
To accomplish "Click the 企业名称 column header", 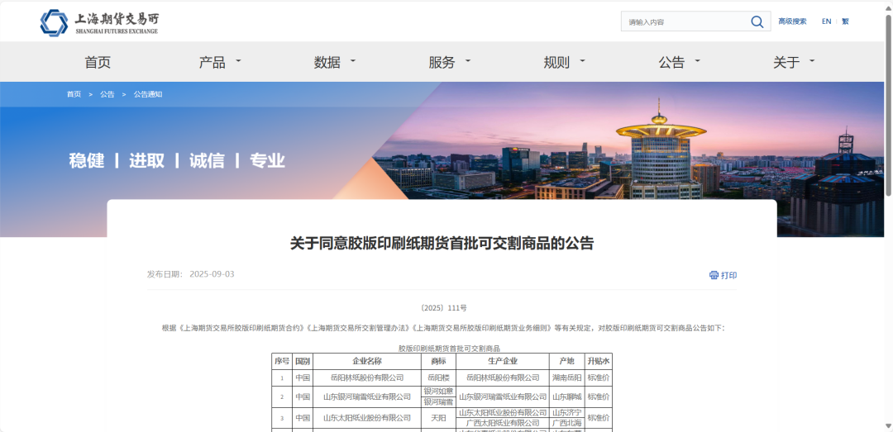I will tap(367, 362).
